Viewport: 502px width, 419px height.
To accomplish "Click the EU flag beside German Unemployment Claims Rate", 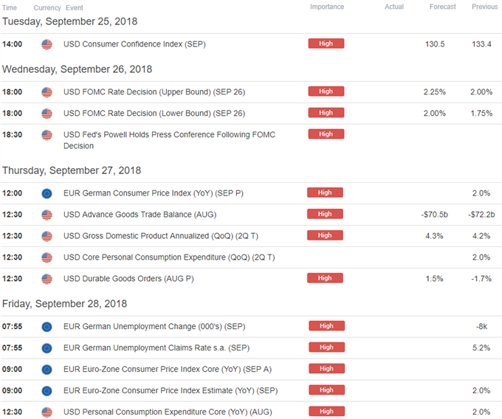I will (x=47, y=348).
